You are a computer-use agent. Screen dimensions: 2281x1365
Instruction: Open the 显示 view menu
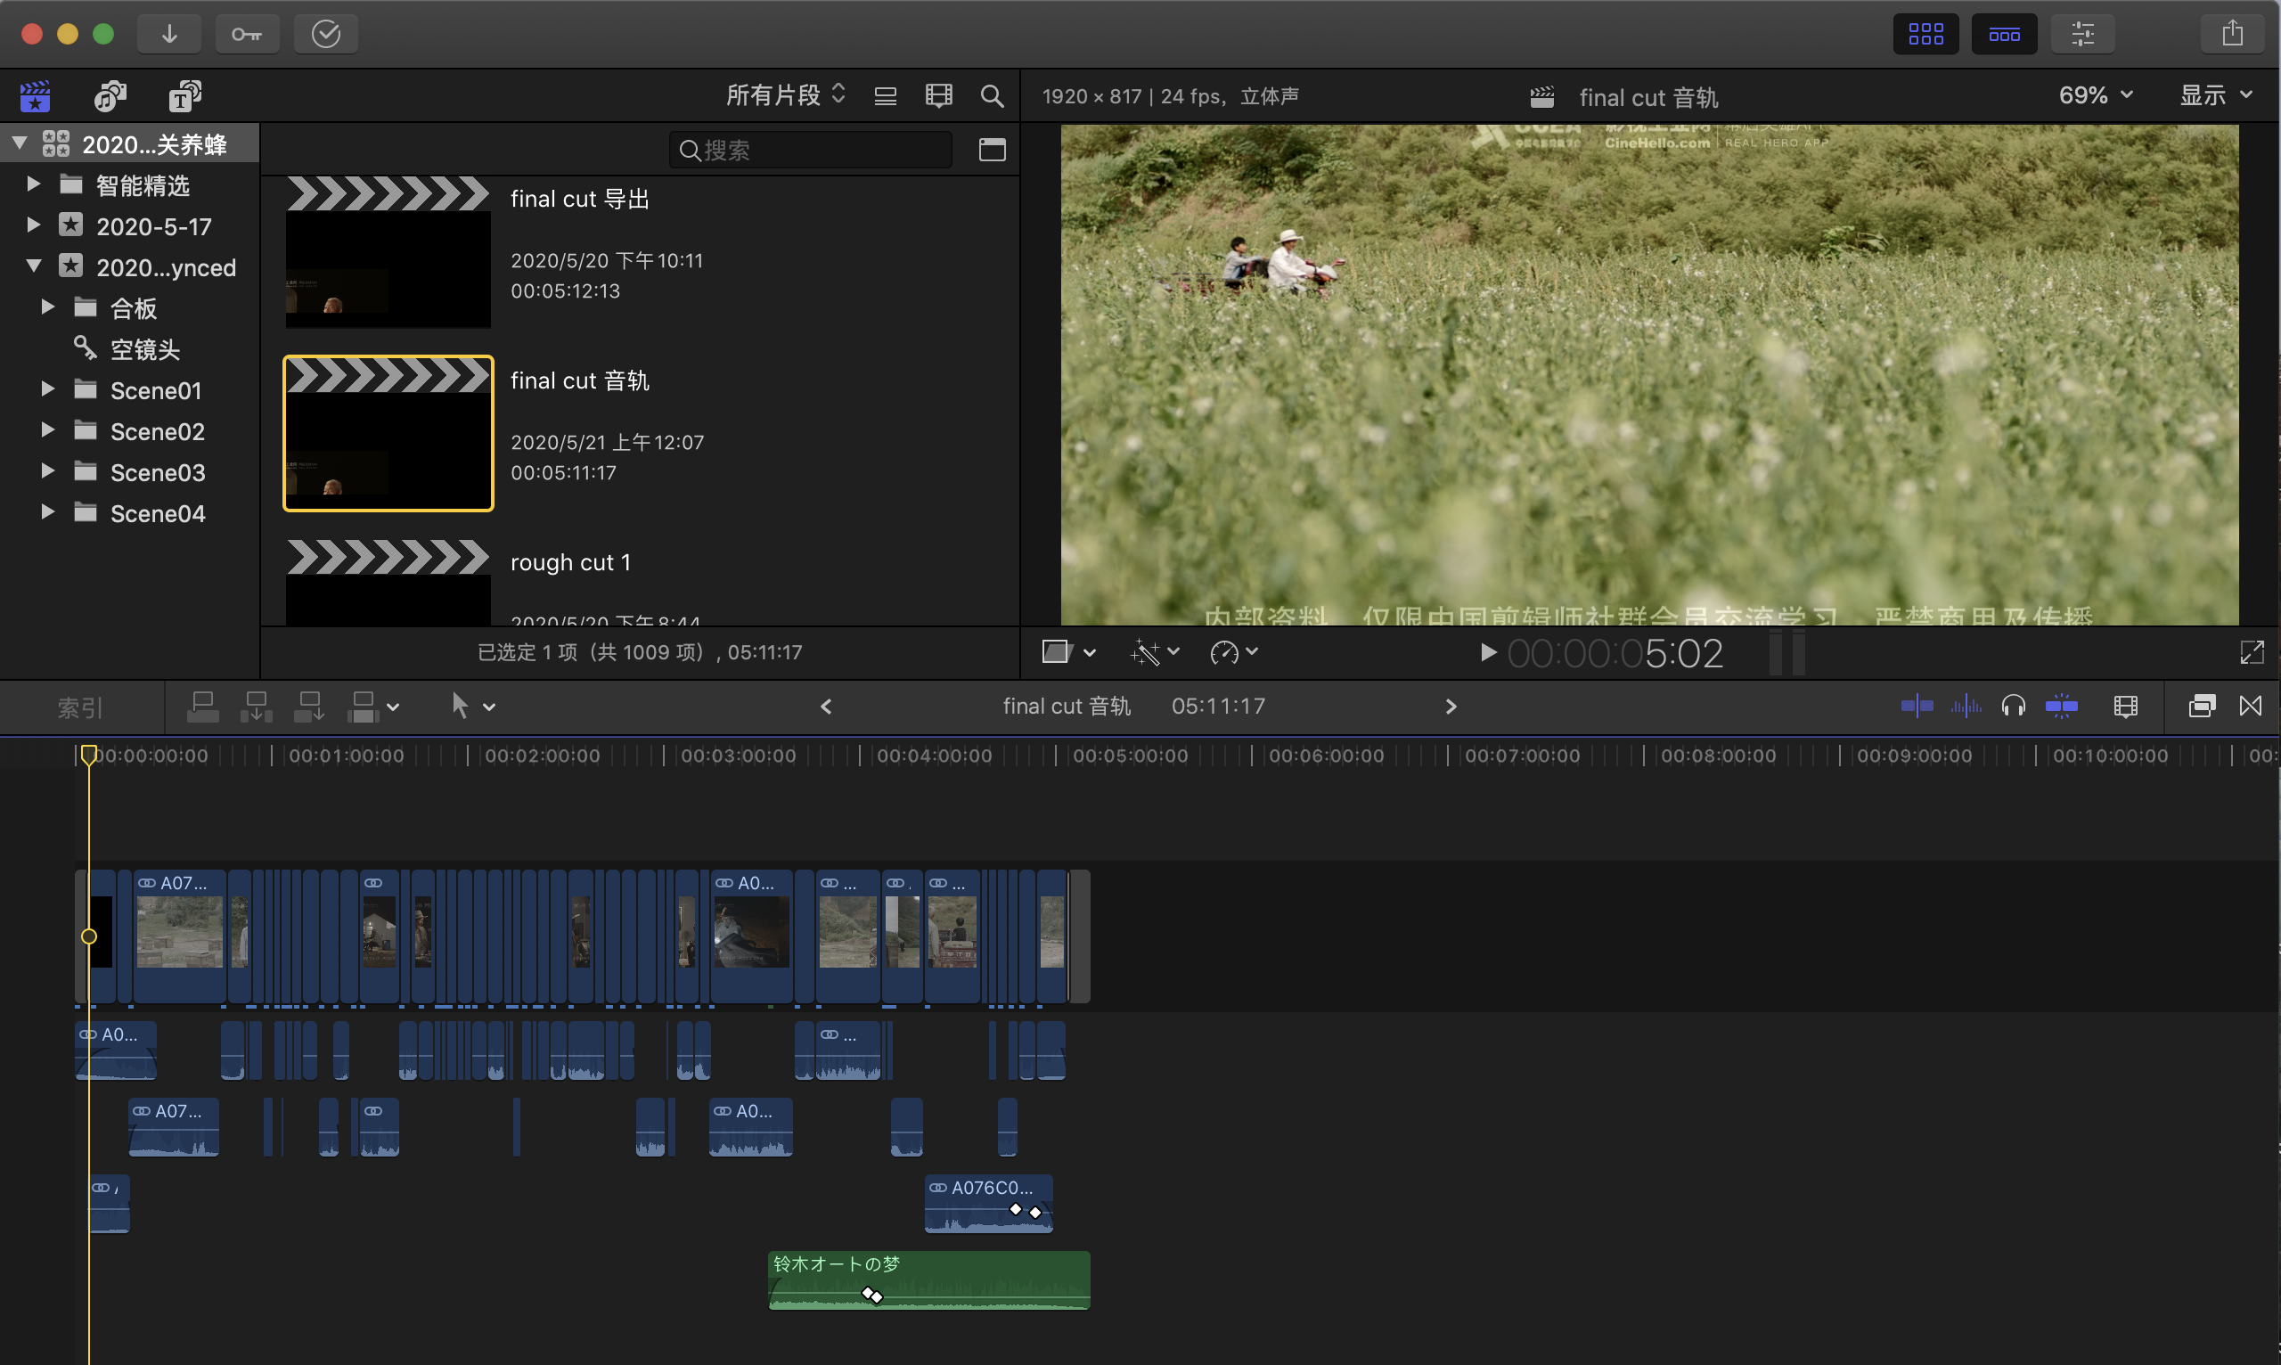pos(2216,94)
